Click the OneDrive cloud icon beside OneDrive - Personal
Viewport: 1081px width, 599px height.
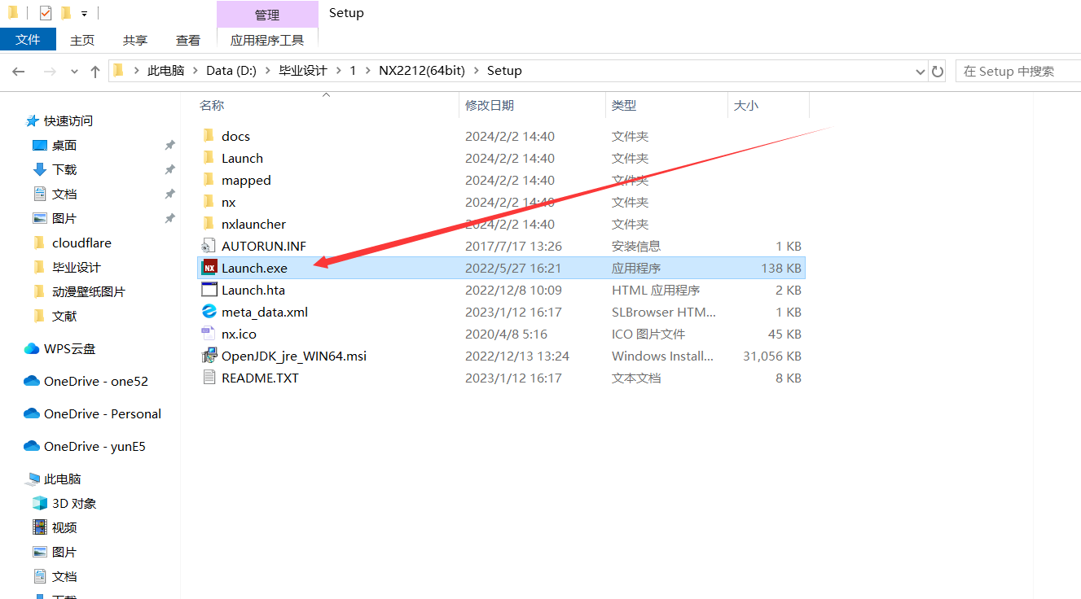point(30,413)
